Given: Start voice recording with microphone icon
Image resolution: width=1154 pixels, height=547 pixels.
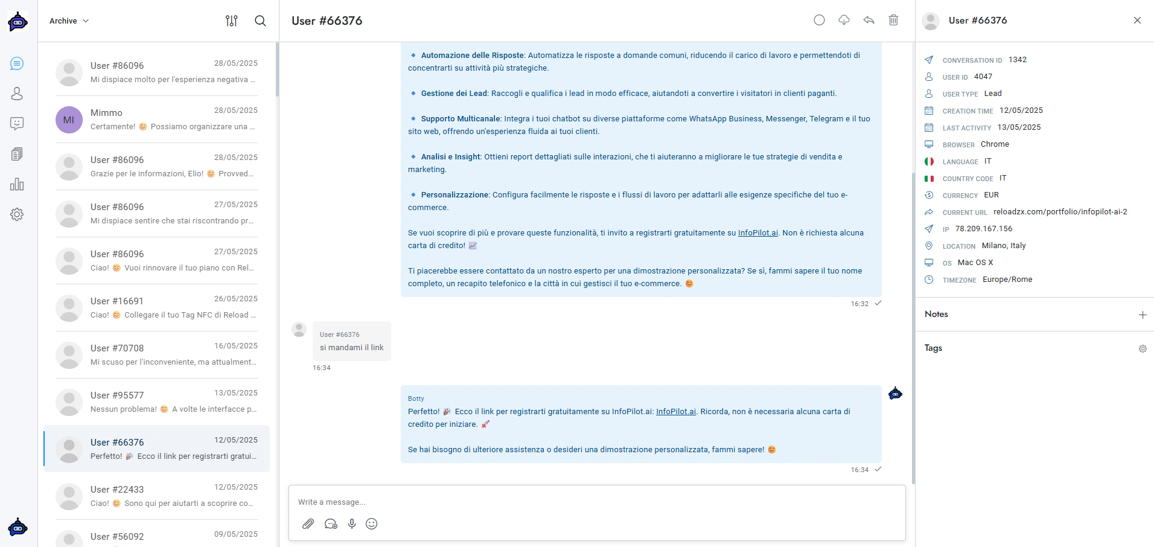Looking at the screenshot, I should [352, 524].
